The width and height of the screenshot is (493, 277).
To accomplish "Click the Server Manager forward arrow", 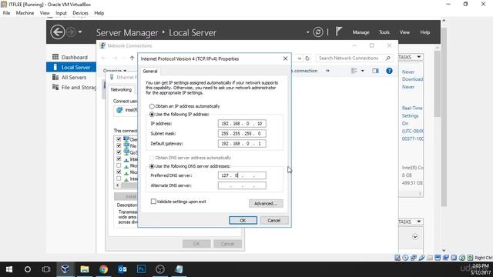I will tap(71, 32).
